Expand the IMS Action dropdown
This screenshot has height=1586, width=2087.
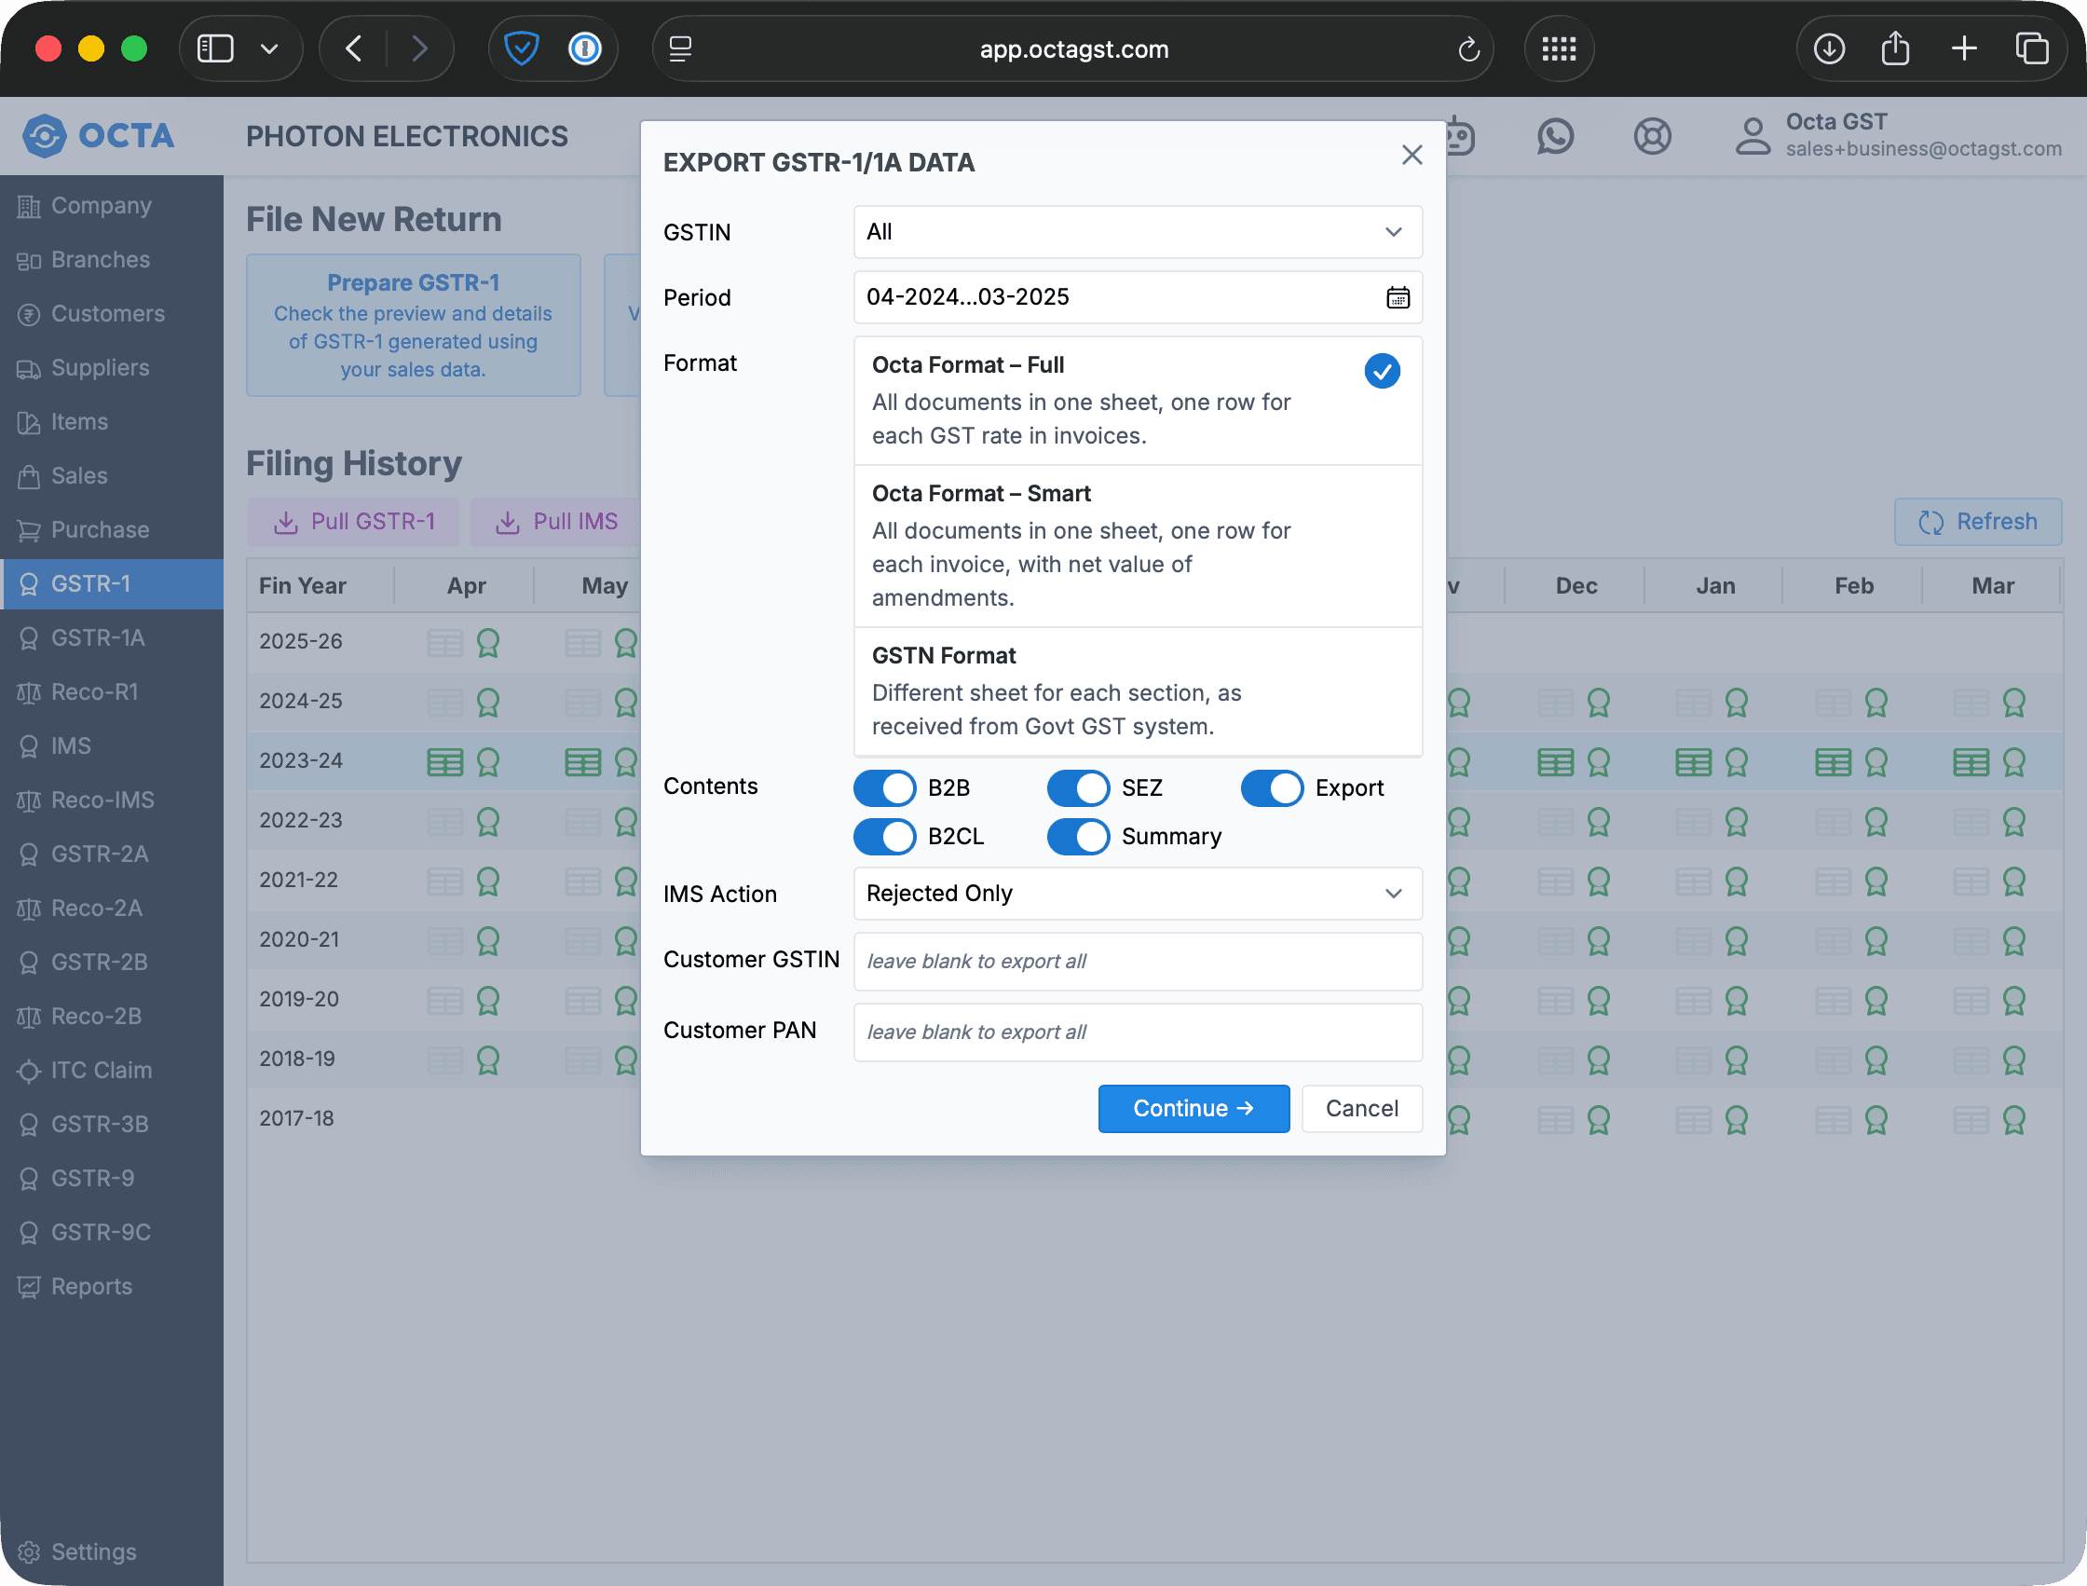click(1137, 894)
